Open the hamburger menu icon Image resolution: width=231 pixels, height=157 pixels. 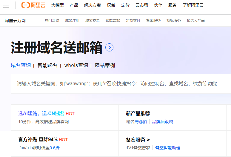coord(6,5)
